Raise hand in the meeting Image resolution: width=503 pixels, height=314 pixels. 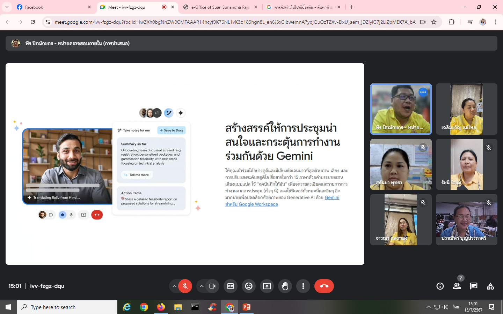[x=285, y=286]
